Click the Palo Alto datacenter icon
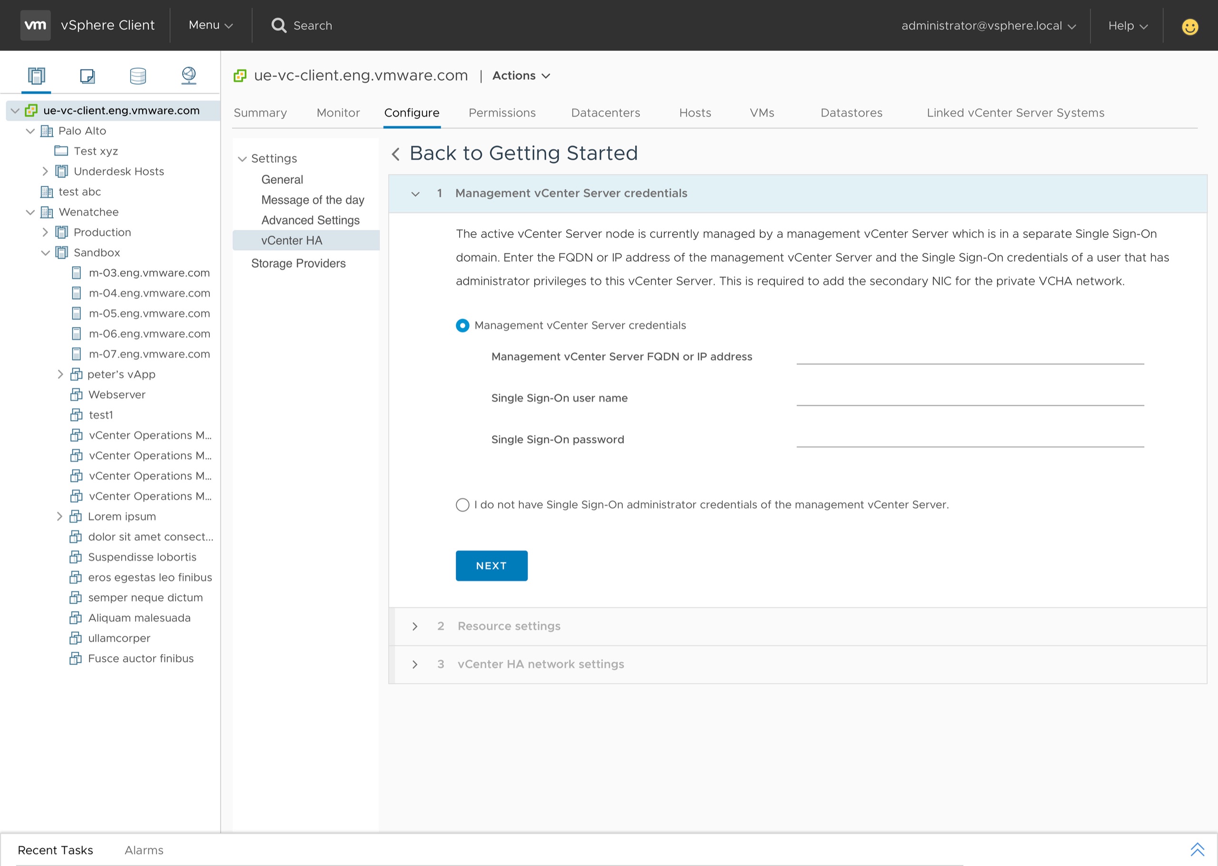 [x=47, y=131]
